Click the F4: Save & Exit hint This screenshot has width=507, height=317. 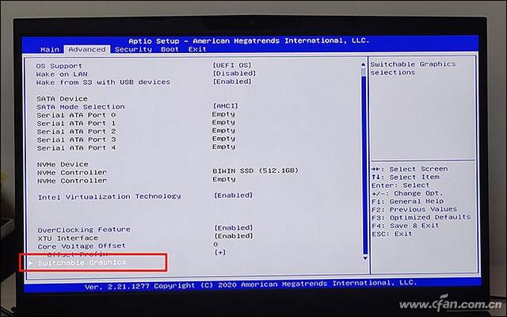tap(405, 225)
